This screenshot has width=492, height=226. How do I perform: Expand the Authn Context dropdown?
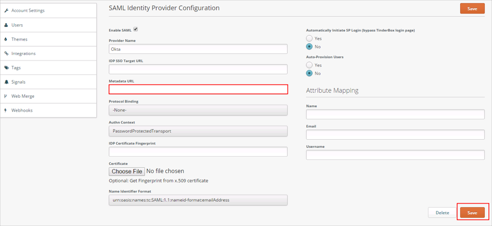pos(198,131)
